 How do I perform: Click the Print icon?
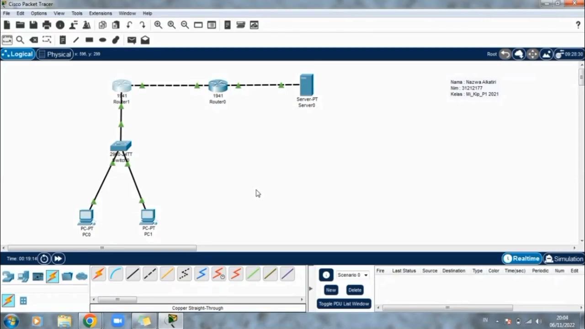pyautogui.click(x=47, y=25)
